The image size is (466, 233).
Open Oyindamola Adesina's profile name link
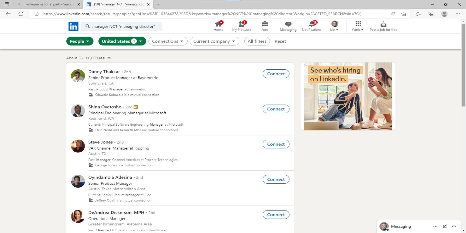click(110, 177)
